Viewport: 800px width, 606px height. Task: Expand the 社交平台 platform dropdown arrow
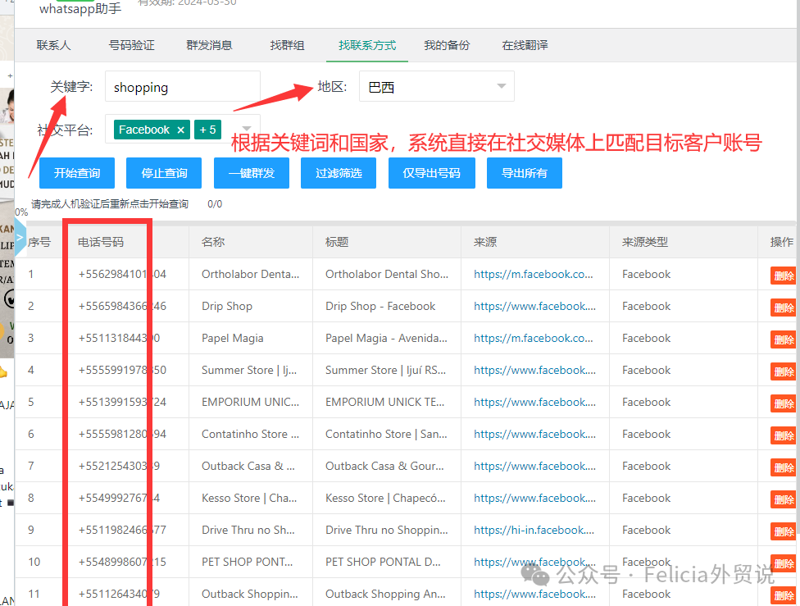(247, 129)
